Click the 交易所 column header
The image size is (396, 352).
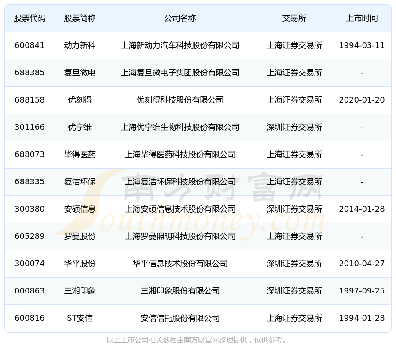click(294, 18)
